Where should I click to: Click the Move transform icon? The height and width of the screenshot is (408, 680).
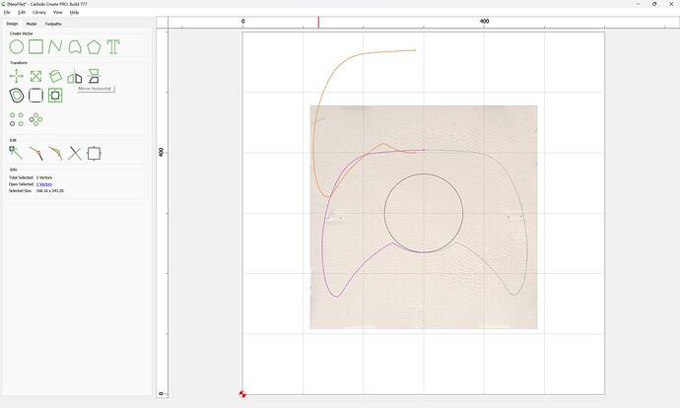click(x=17, y=76)
